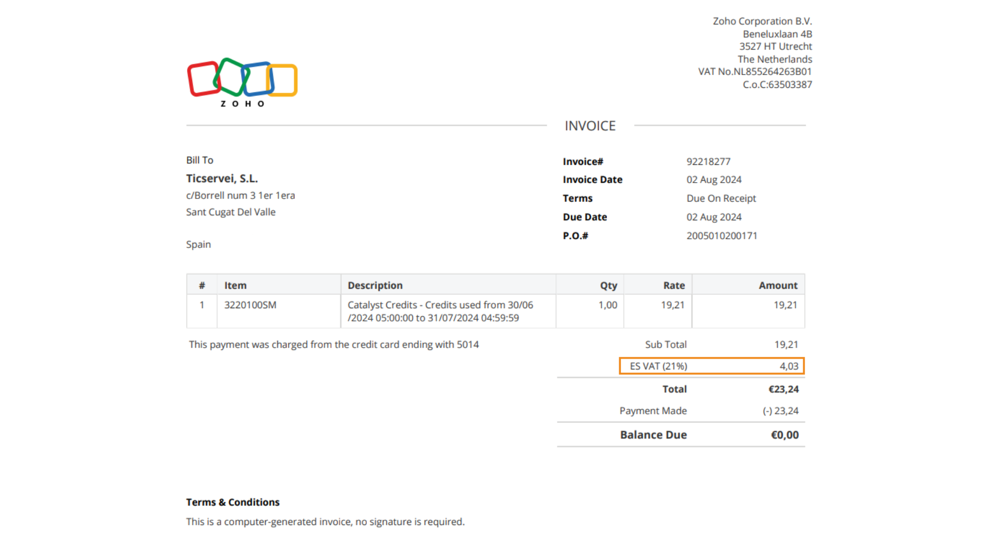Click the Balance Due €0,00 value
Screen dimensions: 981x551
(x=784, y=435)
